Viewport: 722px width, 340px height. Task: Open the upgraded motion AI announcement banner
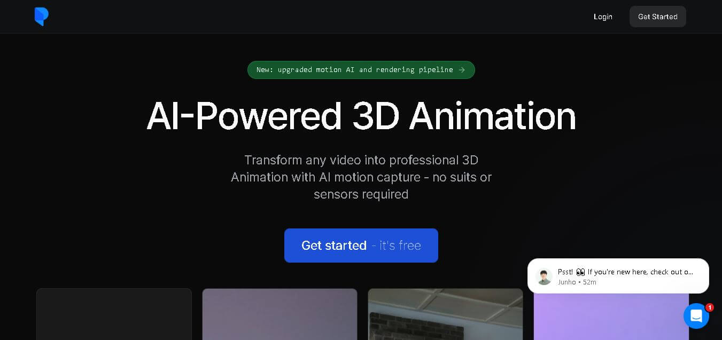(361, 70)
